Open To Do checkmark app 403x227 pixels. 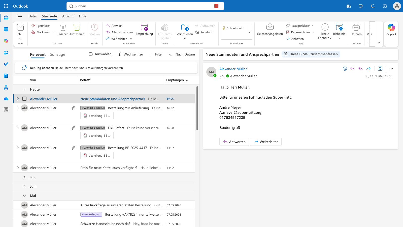(6, 64)
